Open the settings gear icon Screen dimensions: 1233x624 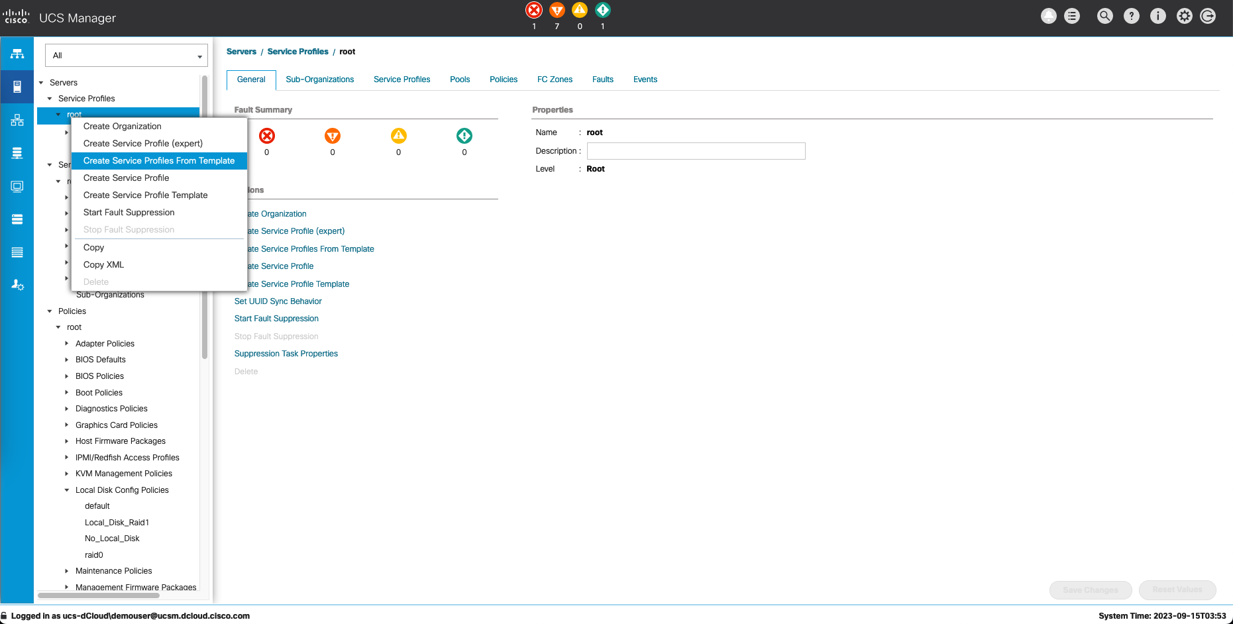tap(1184, 17)
